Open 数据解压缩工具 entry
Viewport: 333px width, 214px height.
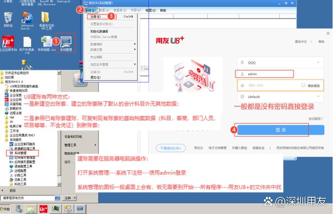tap(23, 148)
